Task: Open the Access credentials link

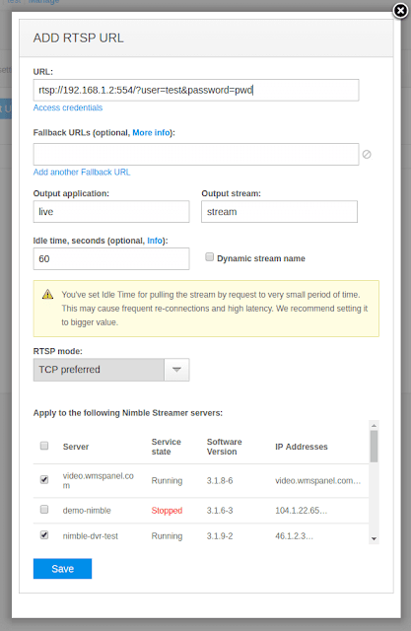Action: tap(68, 107)
